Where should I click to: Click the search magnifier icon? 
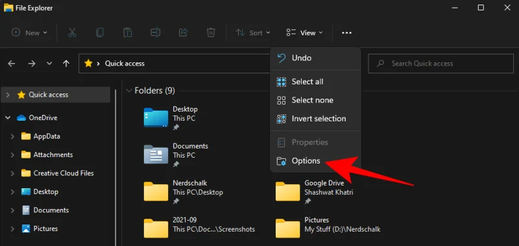click(x=381, y=63)
